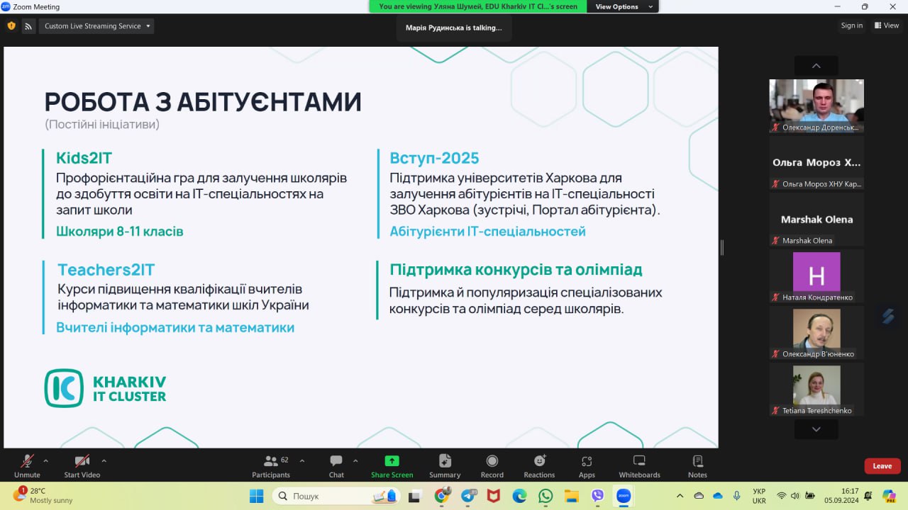Show next participants with down arrow
The height and width of the screenshot is (510, 908).
coord(816,429)
